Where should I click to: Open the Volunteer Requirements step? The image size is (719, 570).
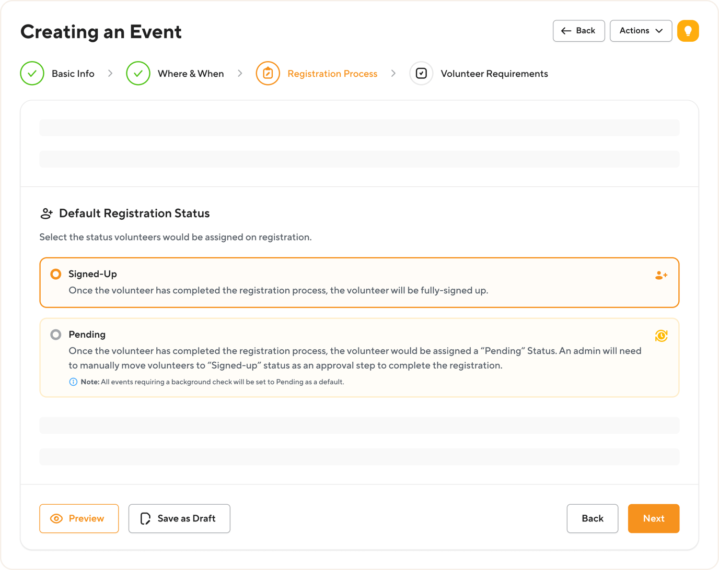(x=494, y=73)
